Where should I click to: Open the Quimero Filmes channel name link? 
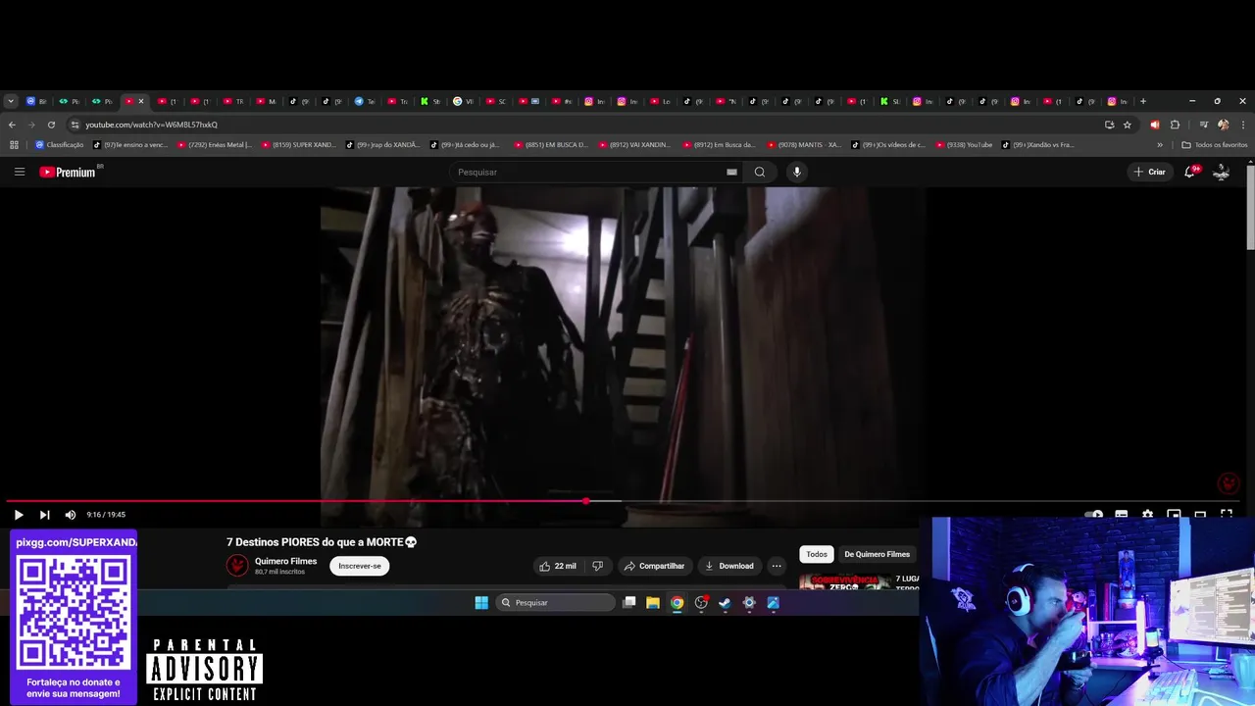pyautogui.click(x=285, y=562)
